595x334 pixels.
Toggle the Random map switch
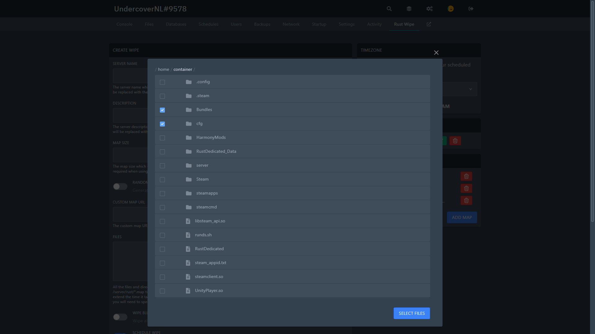tap(120, 186)
